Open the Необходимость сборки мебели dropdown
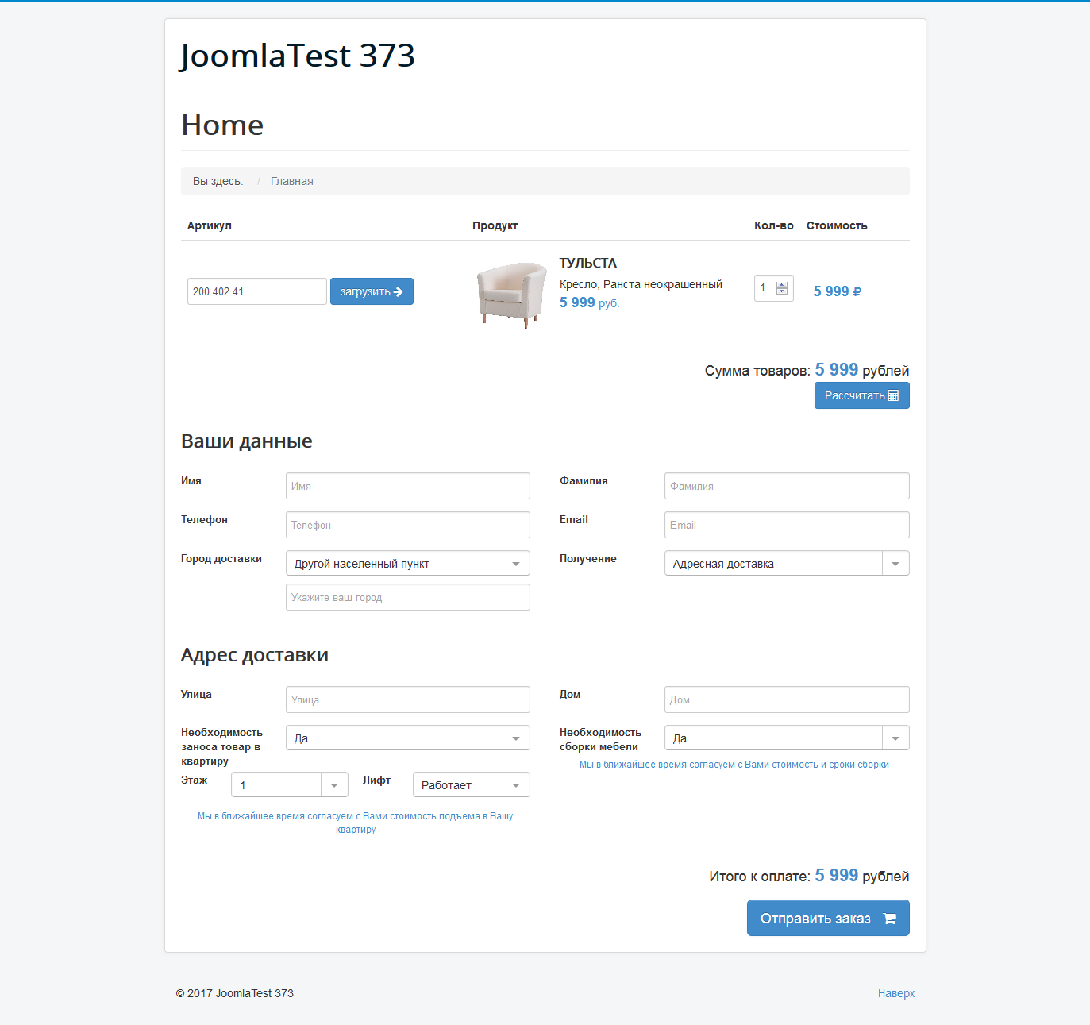Viewport: 1090px width, 1025px height. tap(895, 738)
